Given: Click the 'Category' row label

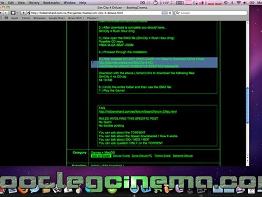Looking at the screenshot, I should (x=79, y=153).
